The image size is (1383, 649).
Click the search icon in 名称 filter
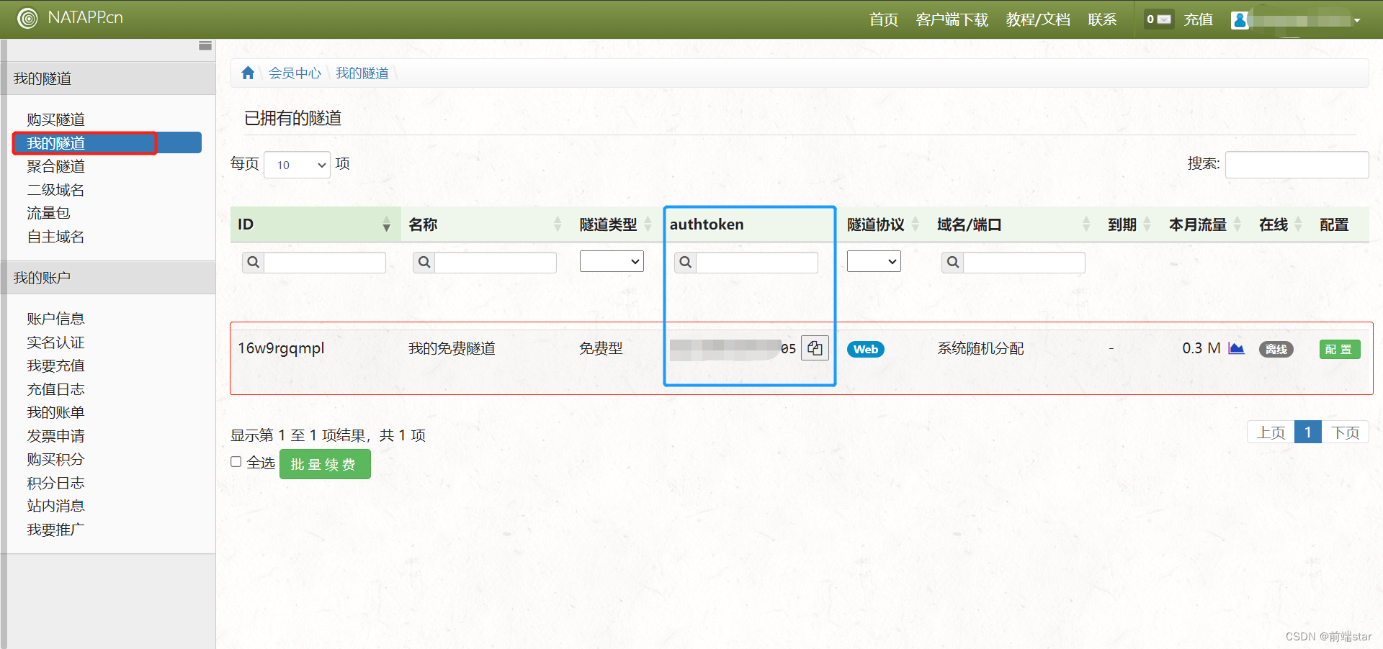(x=424, y=263)
